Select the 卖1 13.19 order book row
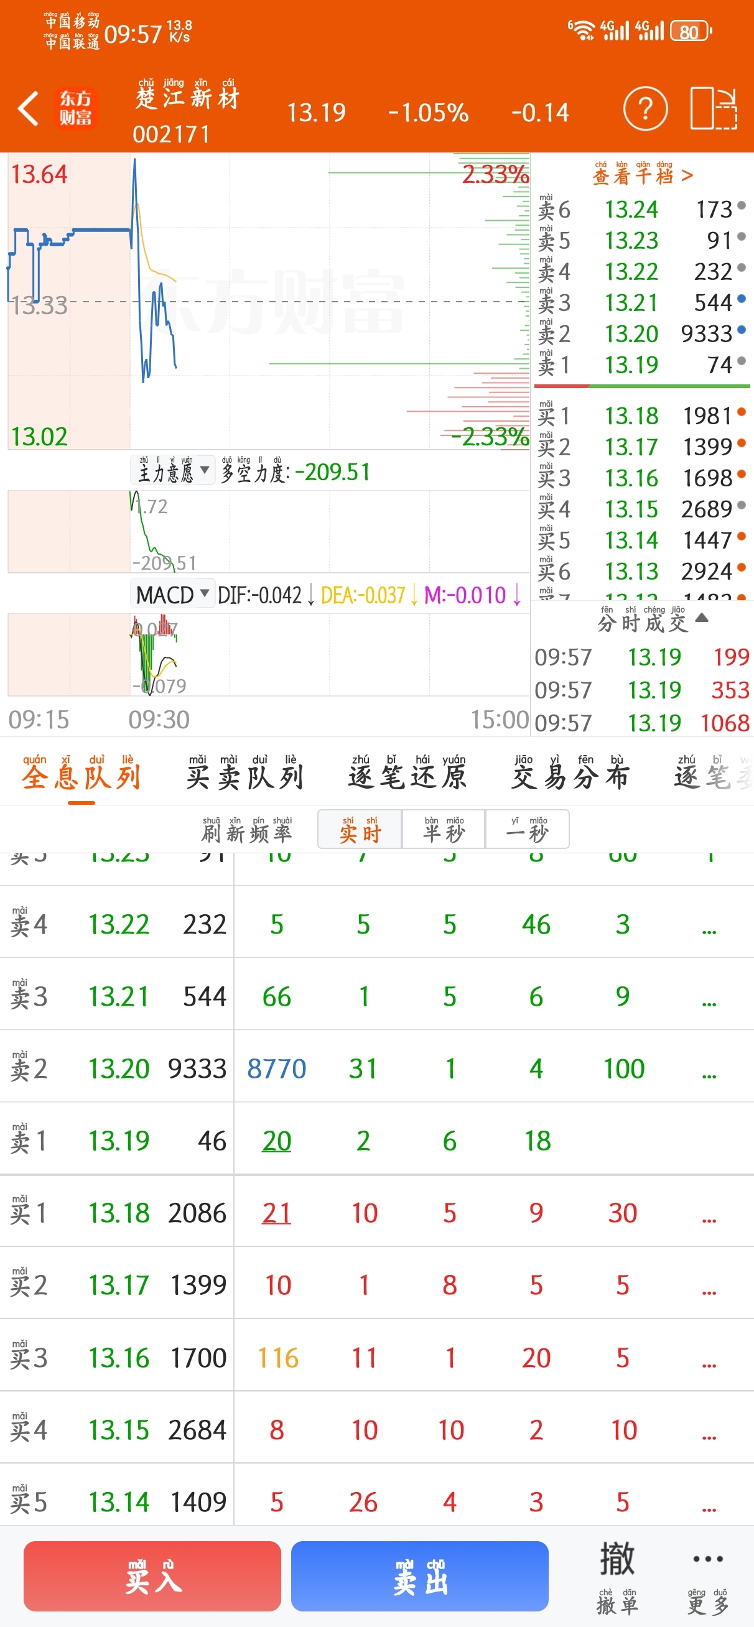754x1627 pixels. 642,364
